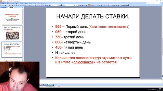
Task: Click the dash style icon in drawing toolbar
Action: pyautogui.click(x=46, y=85)
